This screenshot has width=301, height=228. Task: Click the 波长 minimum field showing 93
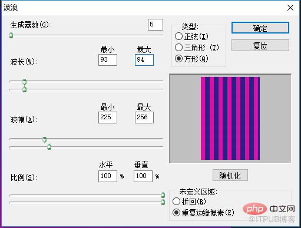(x=108, y=60)
